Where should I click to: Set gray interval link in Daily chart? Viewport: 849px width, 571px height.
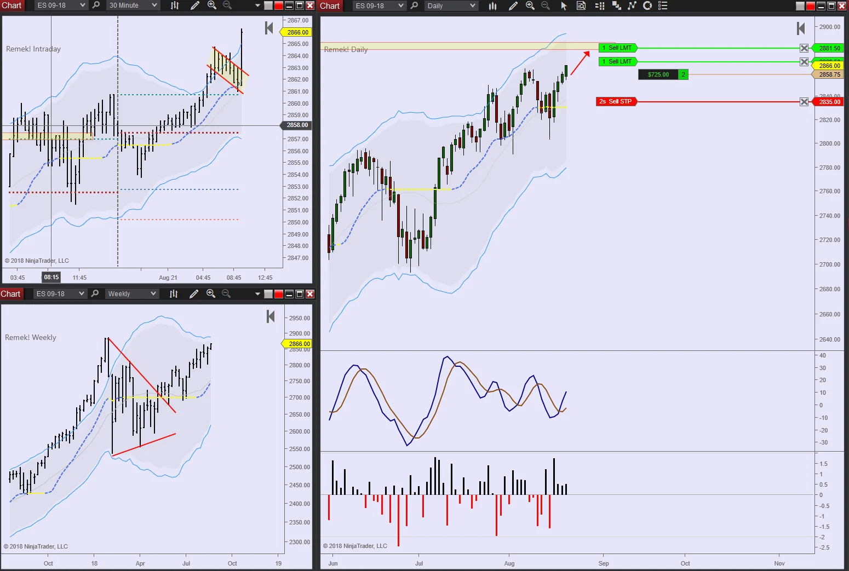(800, 5)
